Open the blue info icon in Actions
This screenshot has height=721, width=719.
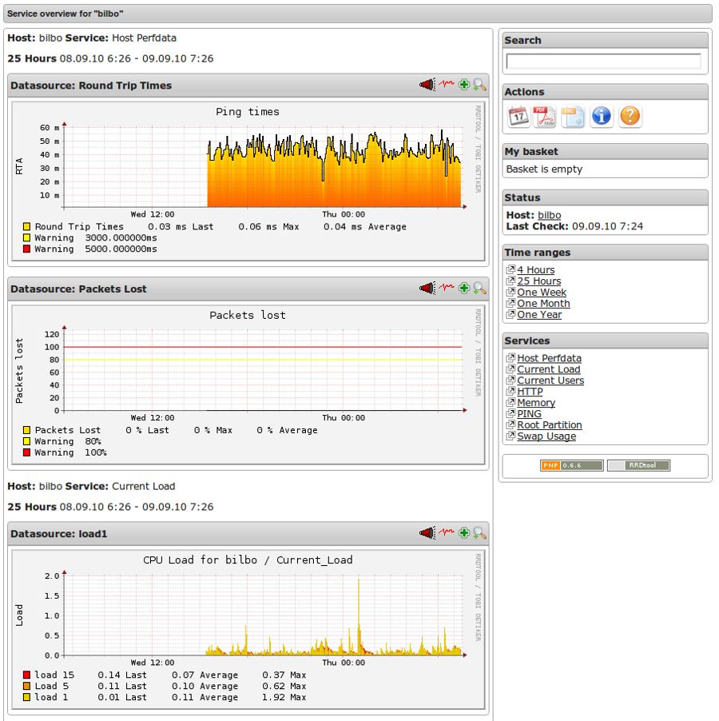pos(601,115)
